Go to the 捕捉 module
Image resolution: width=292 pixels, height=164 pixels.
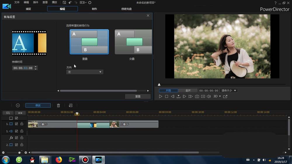coord(28,9)
